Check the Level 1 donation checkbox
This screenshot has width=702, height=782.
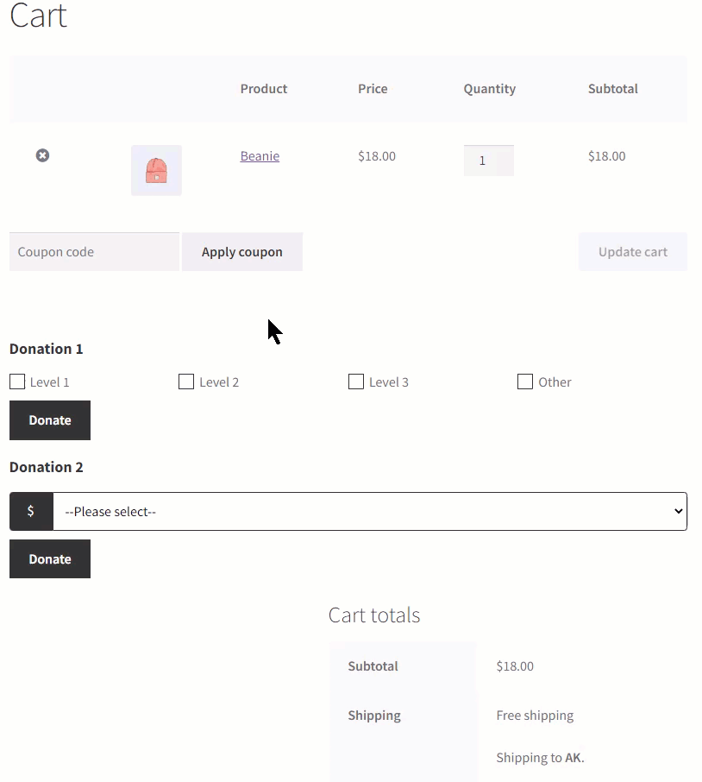(17, 382)
